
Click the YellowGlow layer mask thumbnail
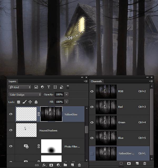coord(51,114)
